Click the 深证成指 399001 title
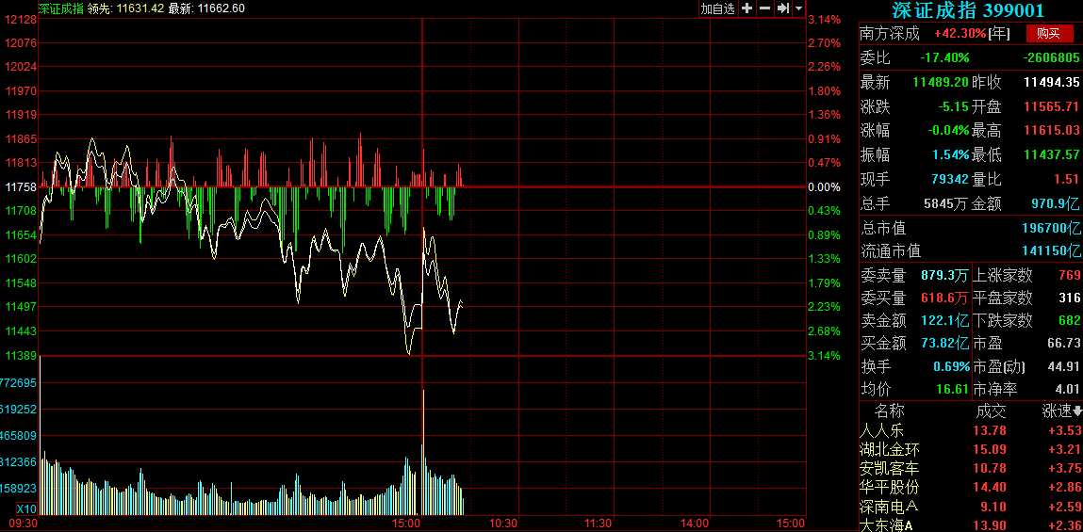This screenshot has width=1083, height=532. pyautogui.click(x=968, y=10)
